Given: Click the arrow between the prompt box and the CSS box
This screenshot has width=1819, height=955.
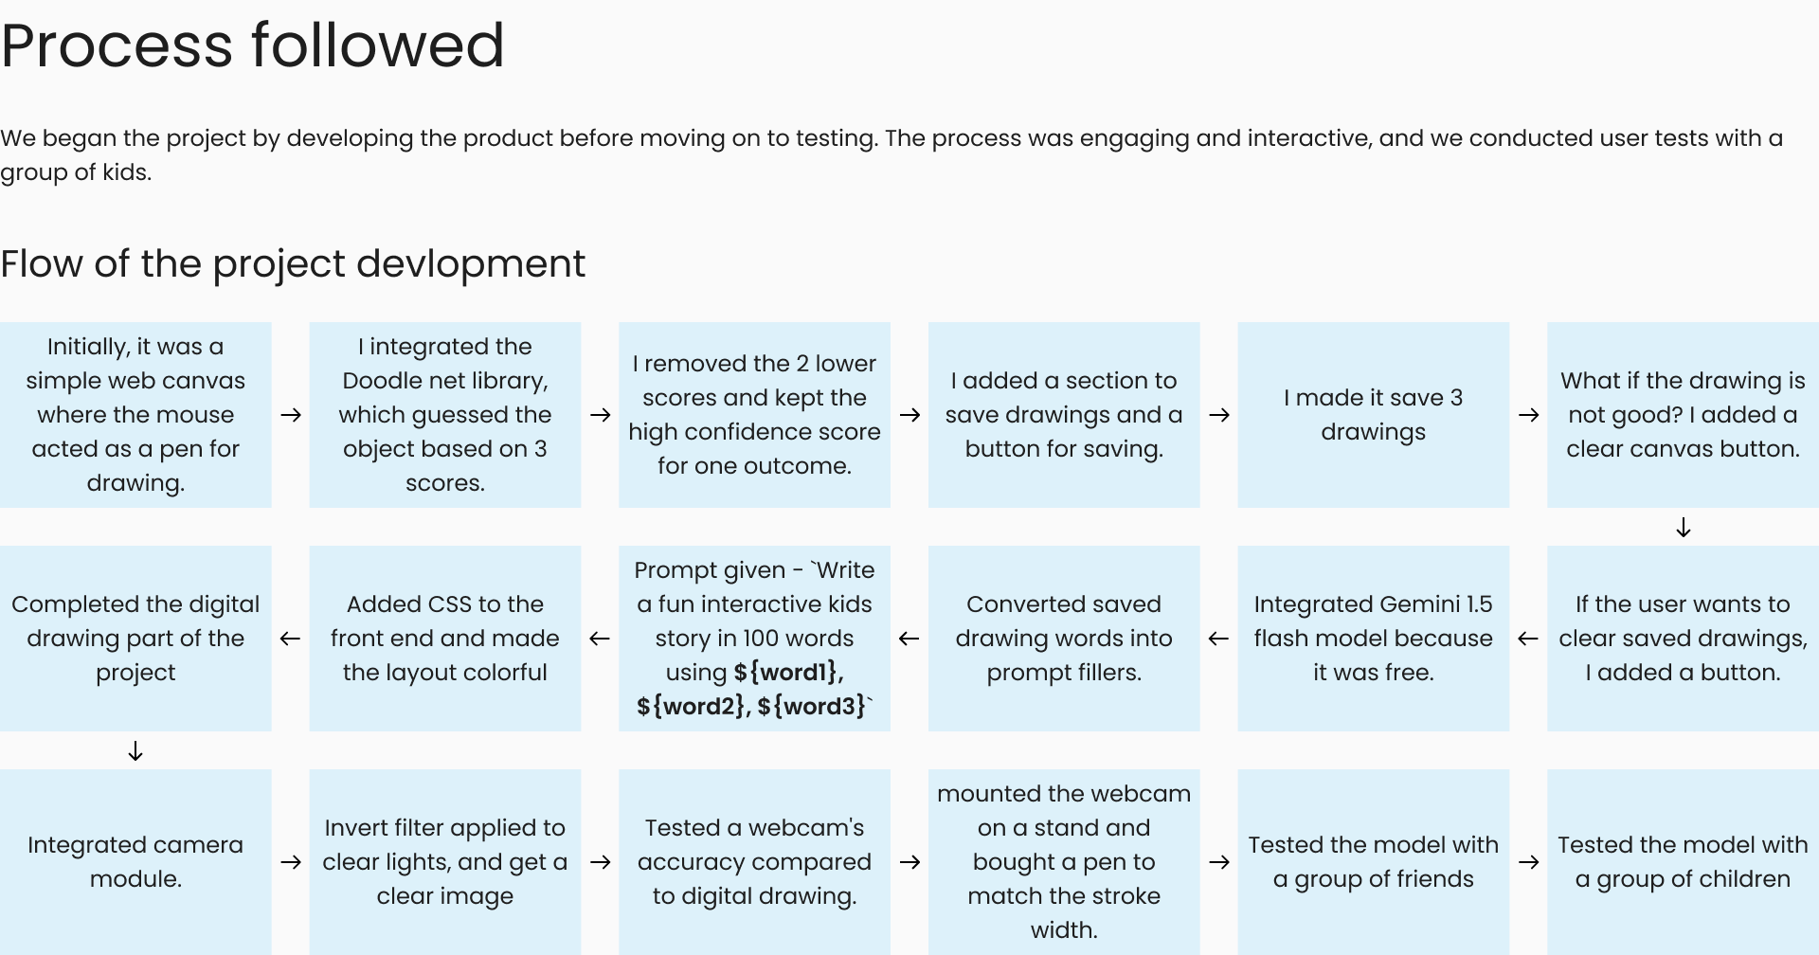Looking at the screenshot, I should point(600,639).
